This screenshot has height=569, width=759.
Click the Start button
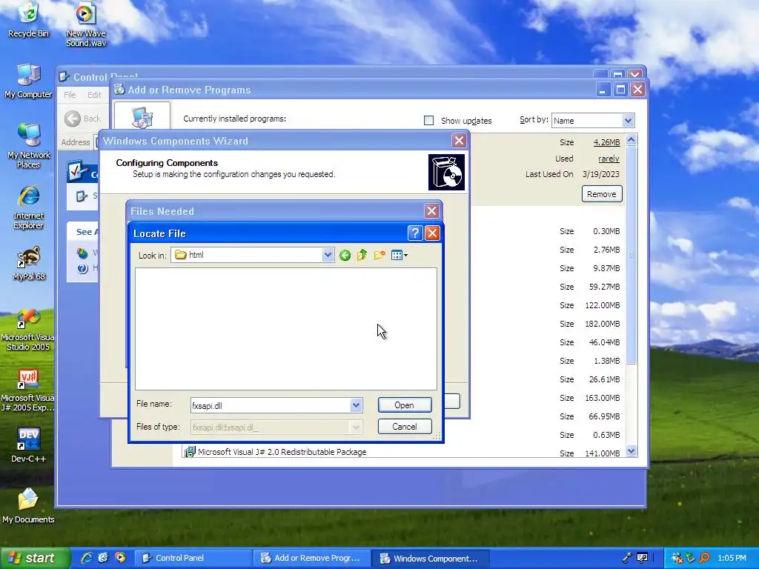pyautogui.click(x=34, y=558)
